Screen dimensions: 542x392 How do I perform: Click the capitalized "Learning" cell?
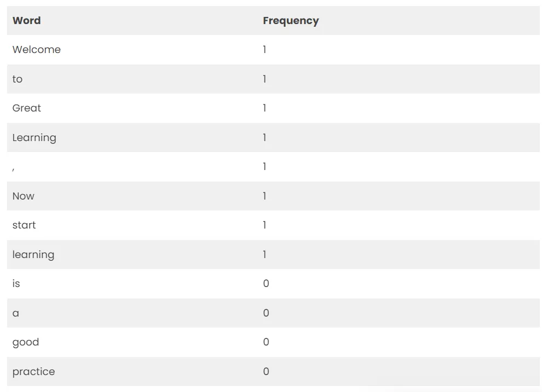(34, 138)
